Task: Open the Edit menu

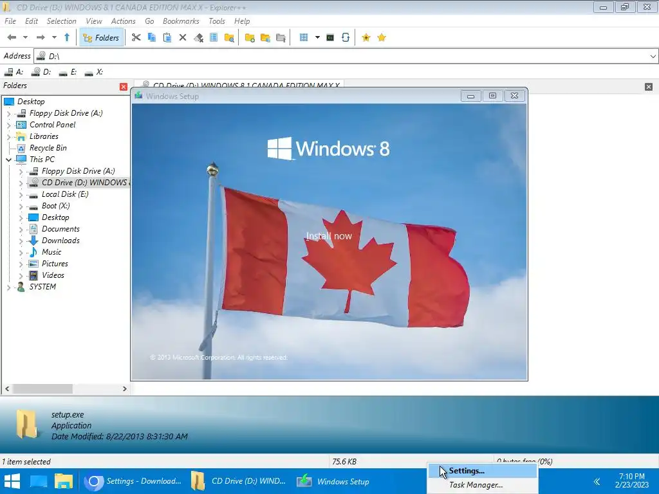Action: [32, 21]
